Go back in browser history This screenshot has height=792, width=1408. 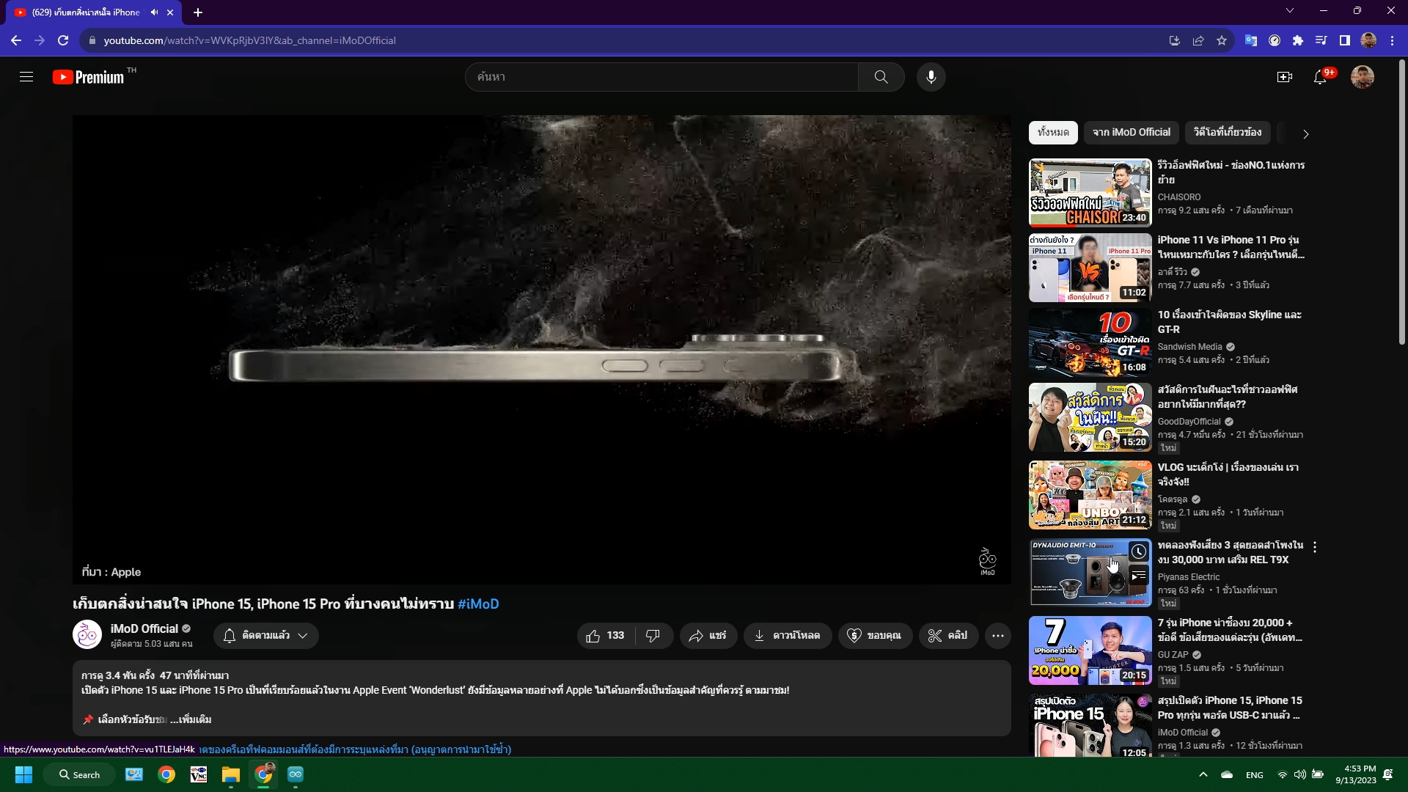pos(16,40)
